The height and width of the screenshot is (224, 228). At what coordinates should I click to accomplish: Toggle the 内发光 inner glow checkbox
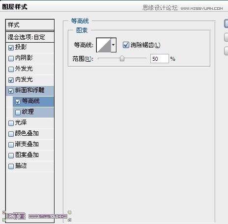click(11, 80)
